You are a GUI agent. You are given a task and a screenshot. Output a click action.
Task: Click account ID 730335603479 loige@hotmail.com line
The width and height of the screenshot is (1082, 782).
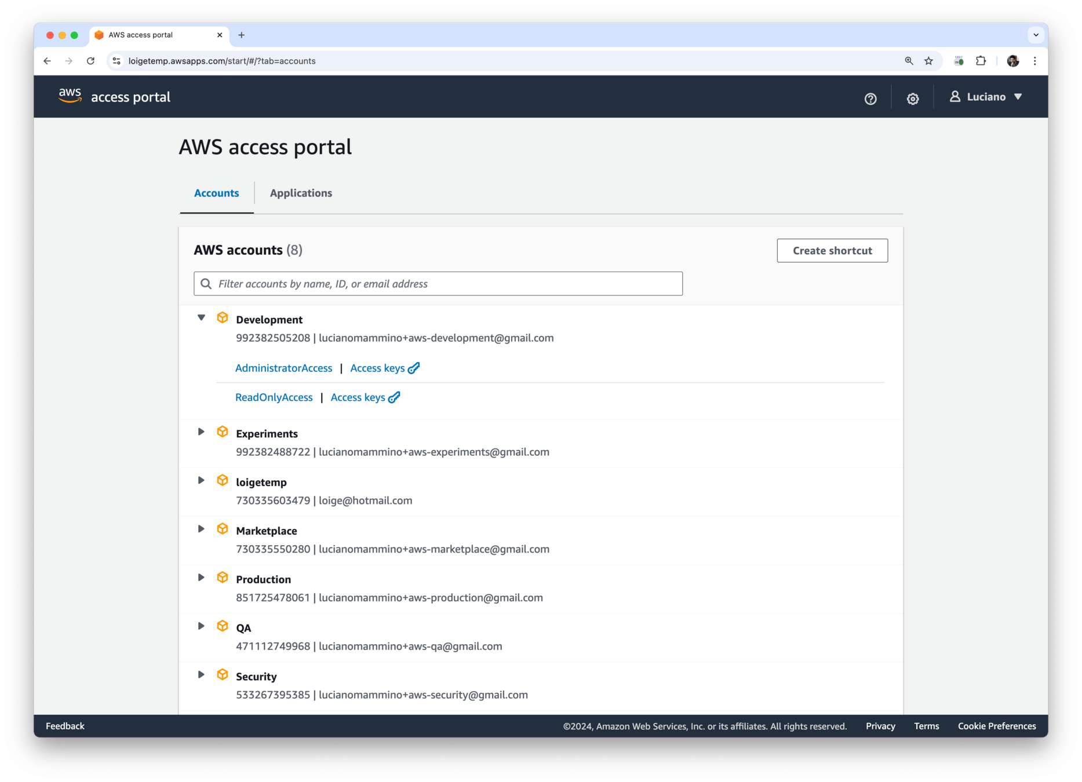click(324, 500)
